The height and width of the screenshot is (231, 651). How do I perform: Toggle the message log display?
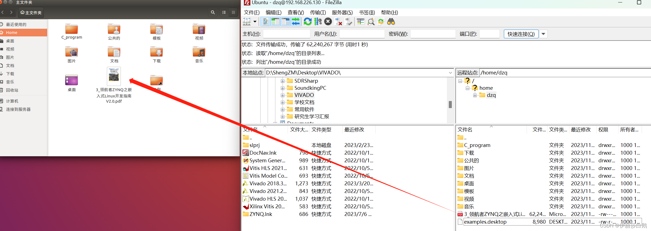pos(265,22)
